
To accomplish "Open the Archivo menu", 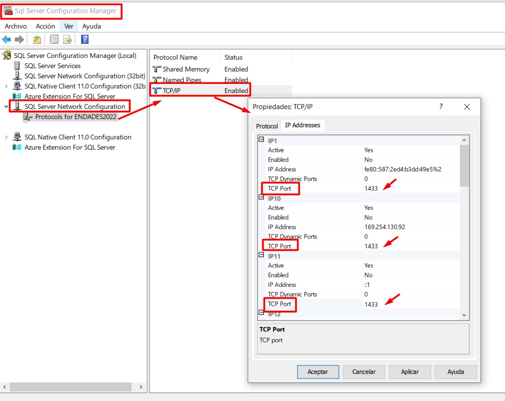I will pyautogui.click(x=16, y=26).
